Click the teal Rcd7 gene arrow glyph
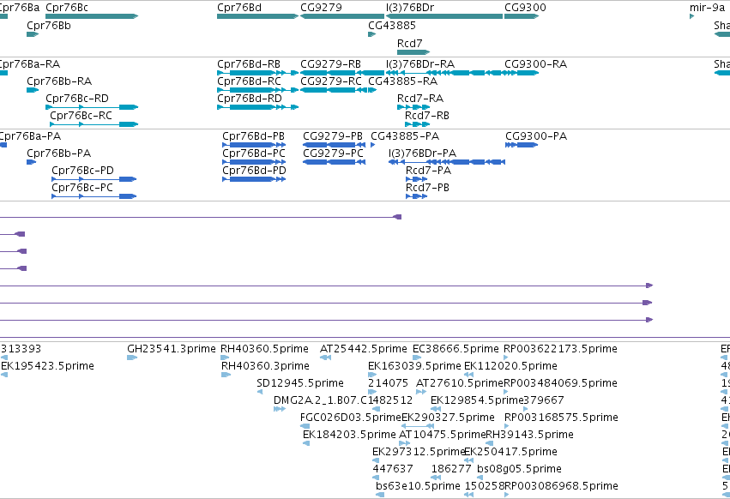This screenshot has height=499, width=730. (413, 52)
